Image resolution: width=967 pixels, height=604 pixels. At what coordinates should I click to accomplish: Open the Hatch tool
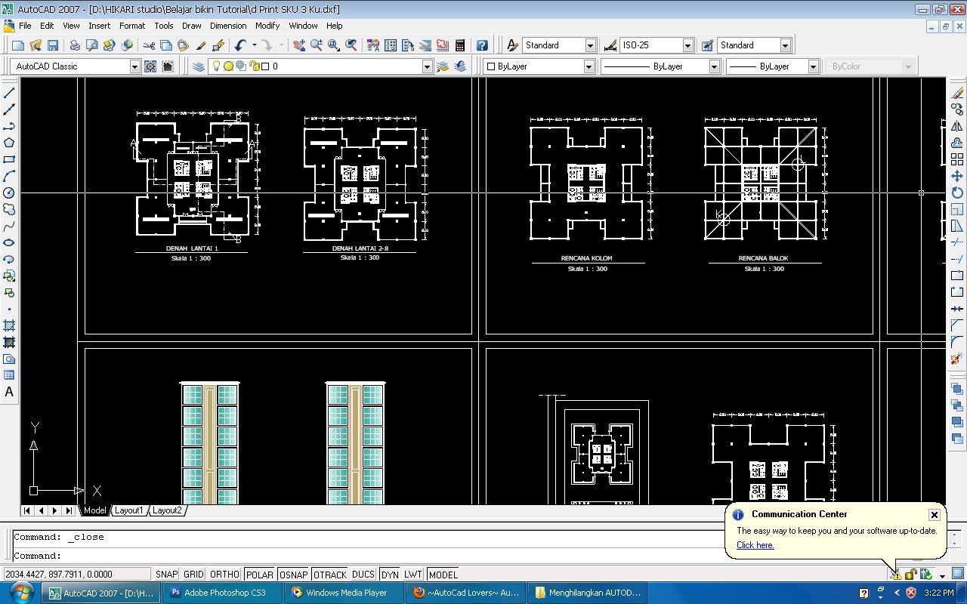9,326
